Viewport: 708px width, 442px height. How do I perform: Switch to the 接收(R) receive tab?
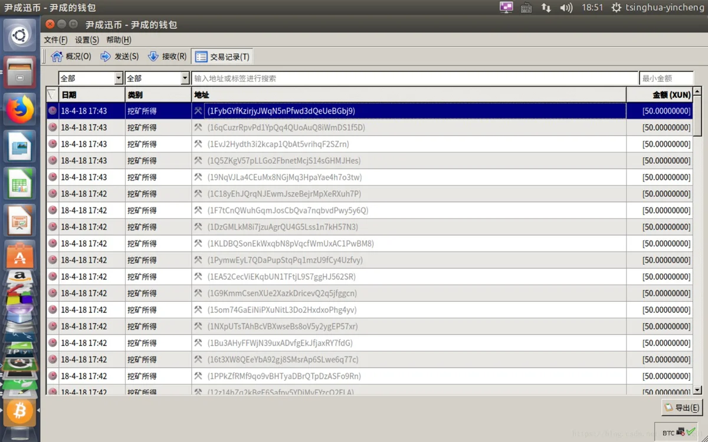coord(167,57)
